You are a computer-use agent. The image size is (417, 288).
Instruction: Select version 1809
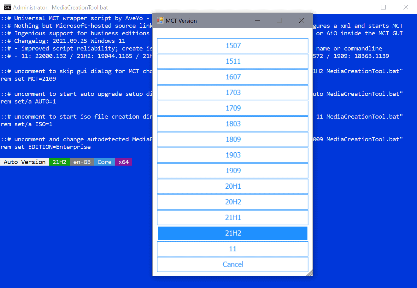point(232,139)
